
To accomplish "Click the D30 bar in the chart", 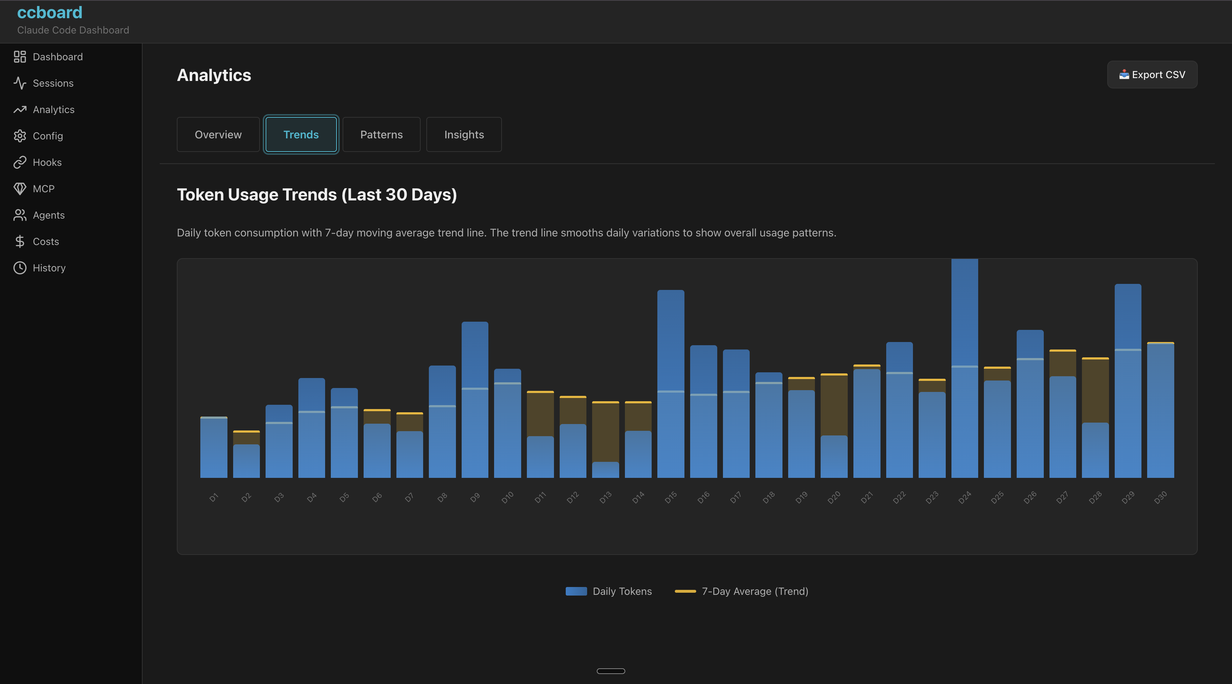I will pos(1160,411).
